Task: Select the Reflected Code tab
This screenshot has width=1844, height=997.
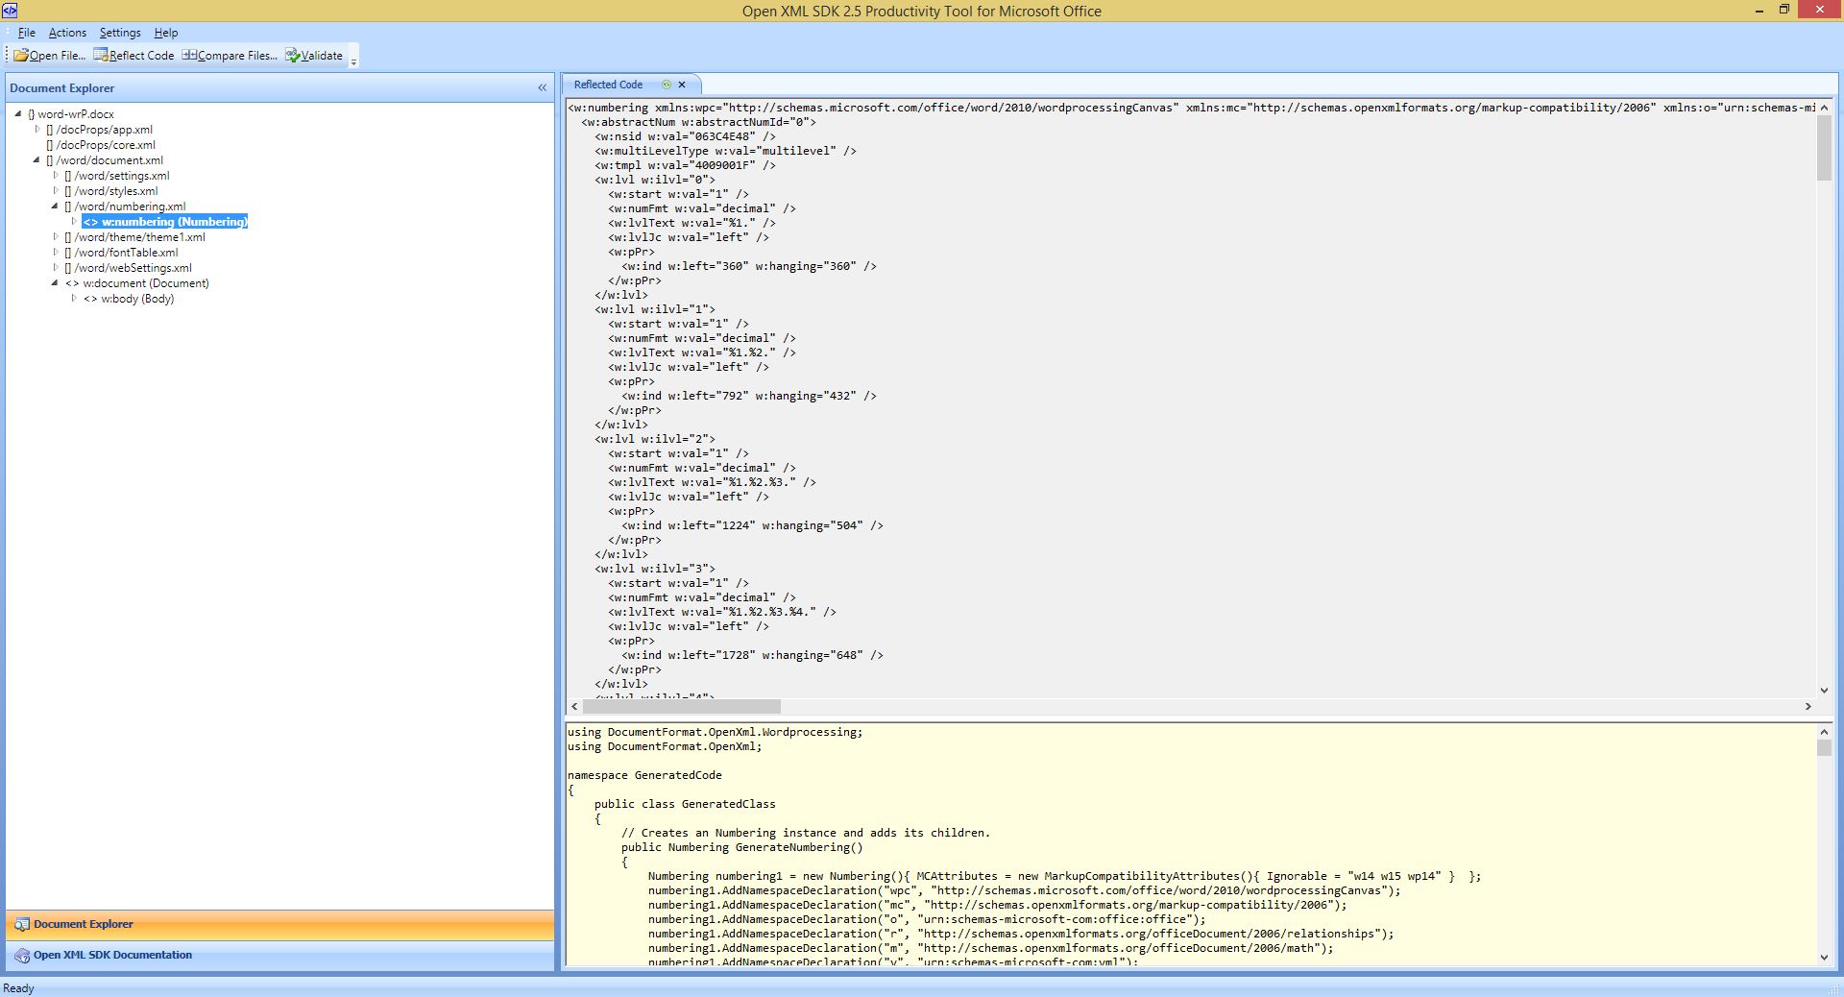Action: coord(608,85)
